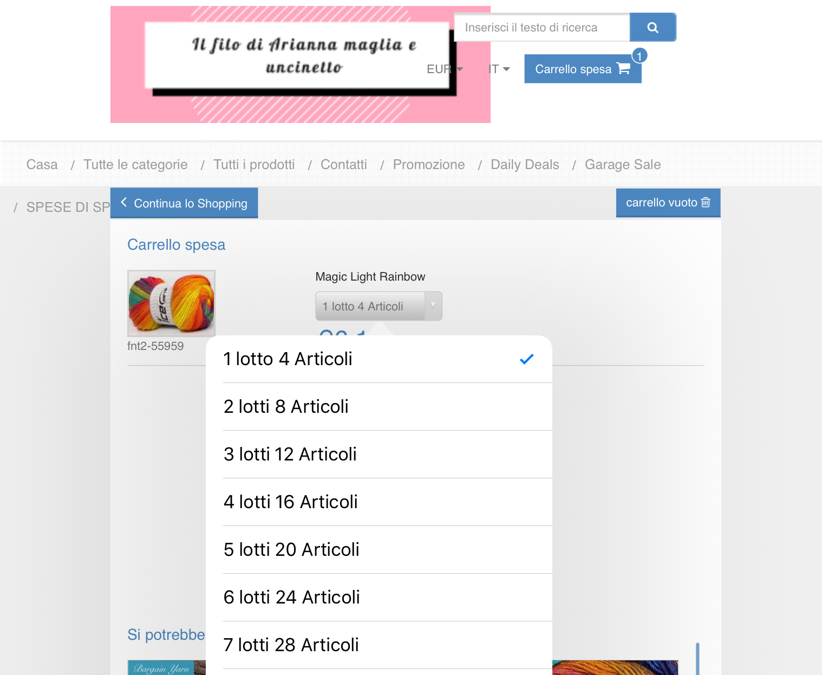Viewport: 822px width, 675px height.
Task: Focus the Inserisci il testo di ricerca field
Action: pos(542,28)
